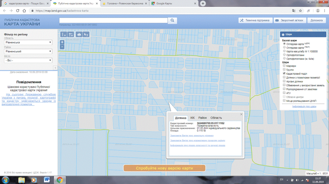Open File Explorer from taskbar
Viewport: 329px width, 184px height.
(21, 180)
